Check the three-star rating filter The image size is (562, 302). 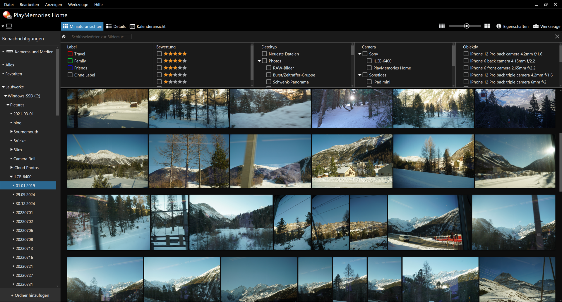[x=159, y=68]
